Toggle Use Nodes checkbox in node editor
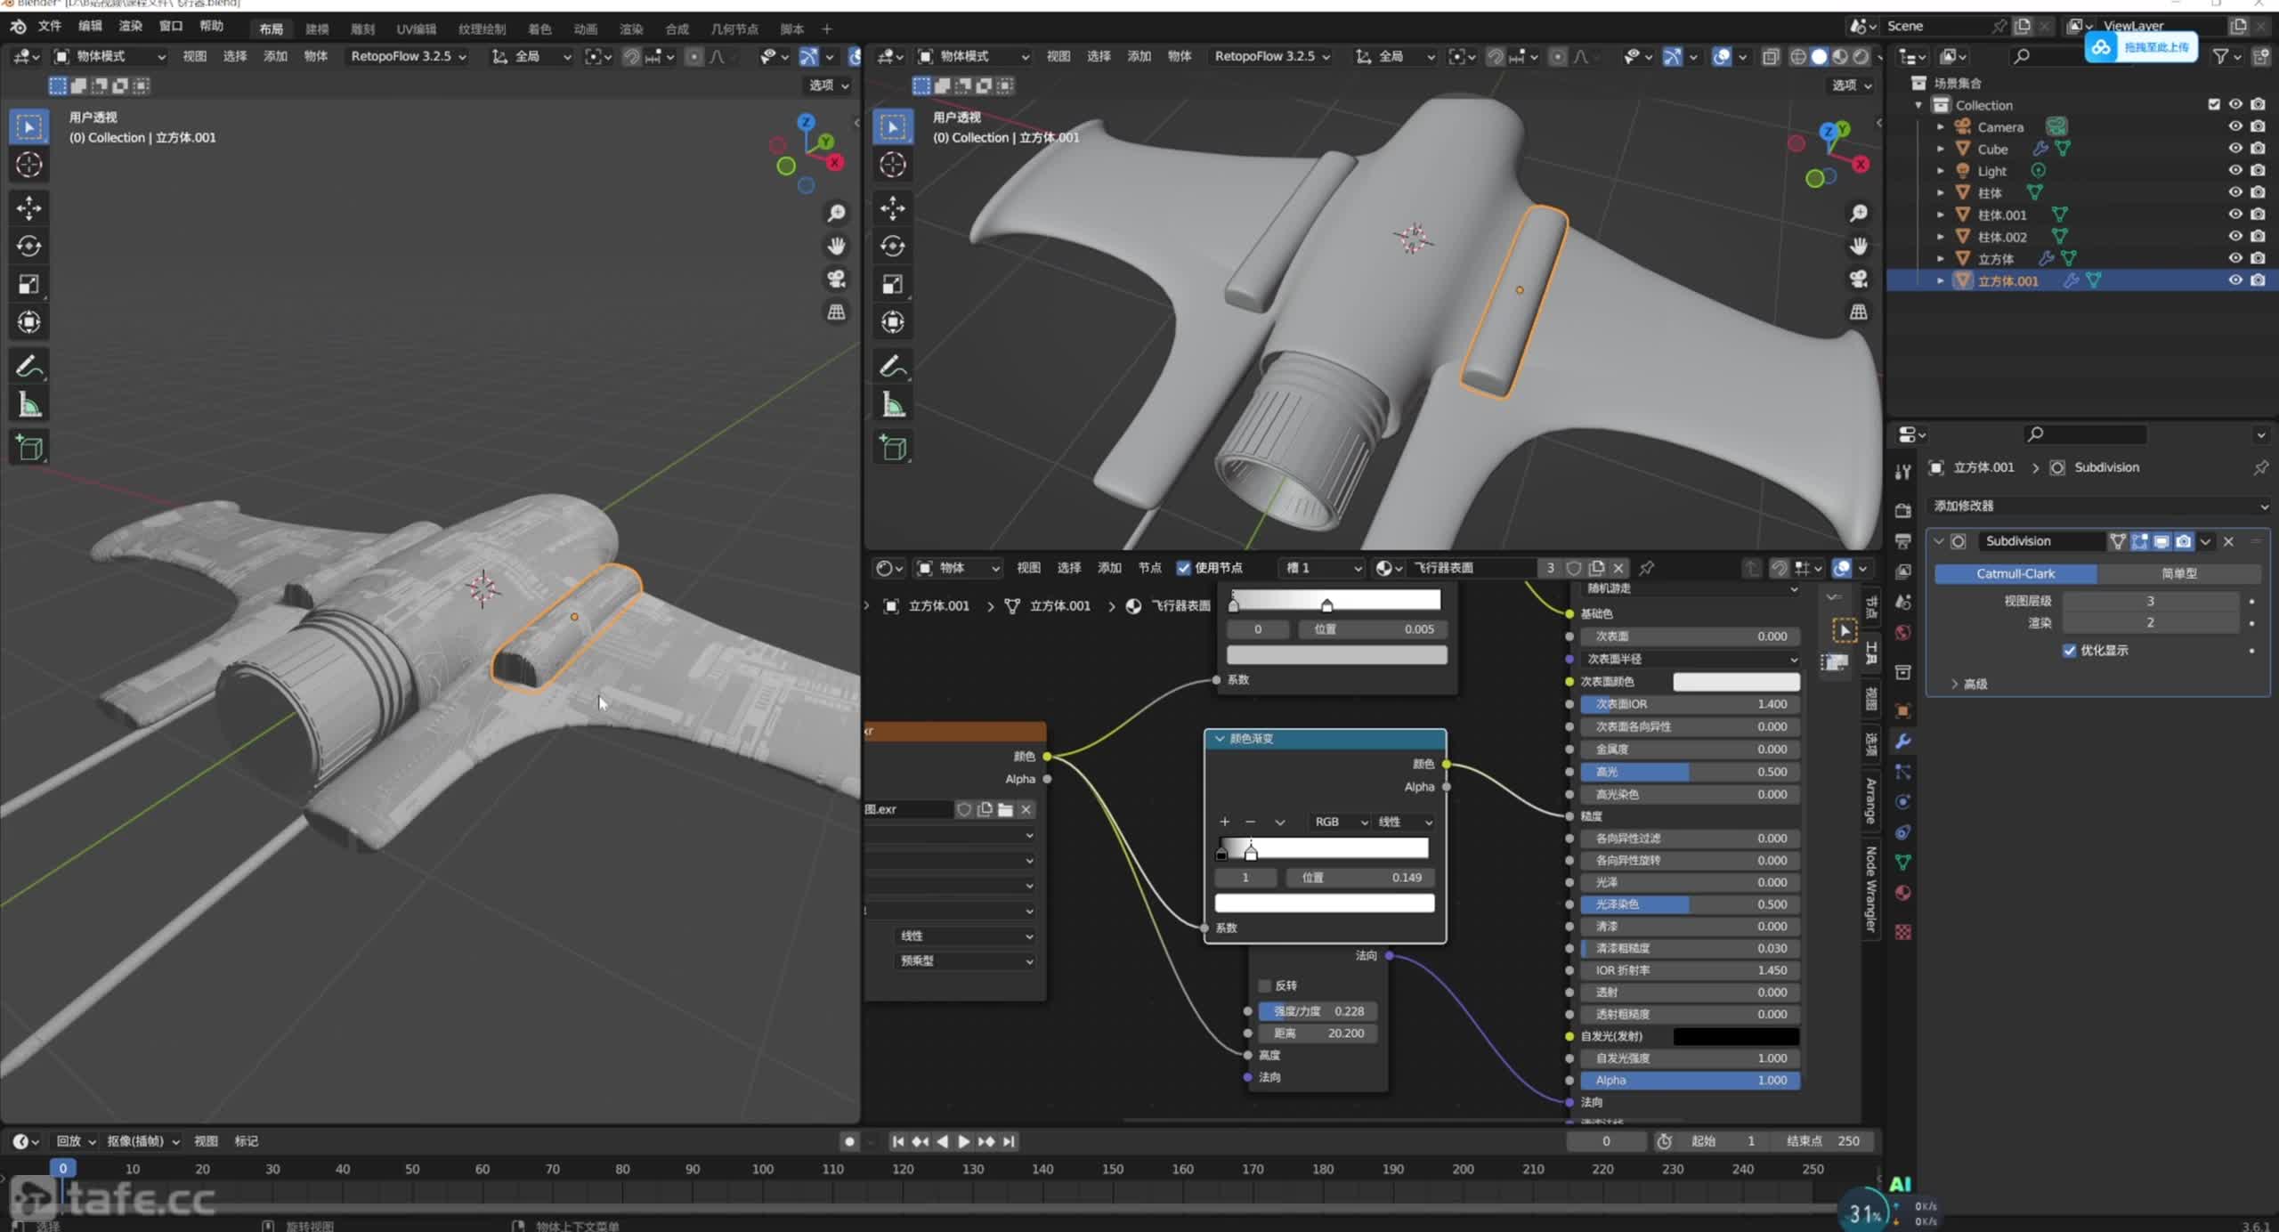The height and width of the screenshot is (1232, 2279). tap(1184, 568)
